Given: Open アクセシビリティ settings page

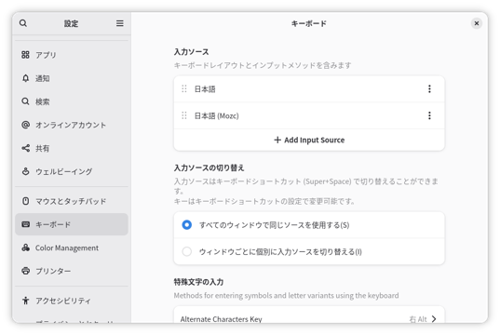Looking at the screenshot, I should click(72, 301).
